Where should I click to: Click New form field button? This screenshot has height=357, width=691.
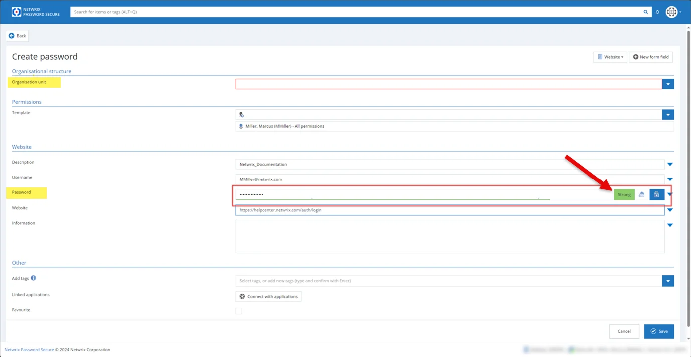[x=651, y=57]
